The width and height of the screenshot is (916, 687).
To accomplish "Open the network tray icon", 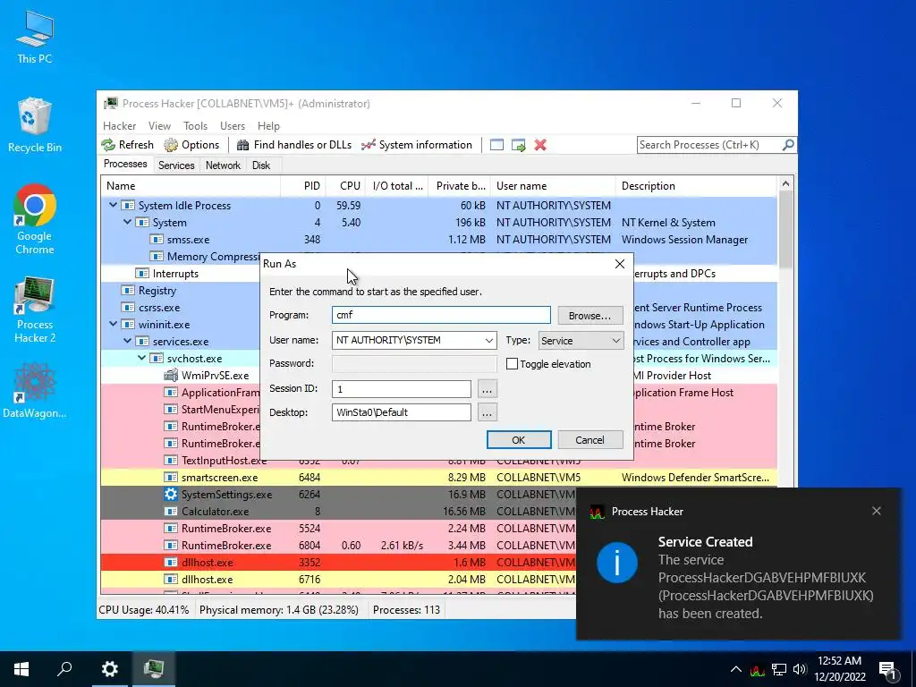I will 779,669.
